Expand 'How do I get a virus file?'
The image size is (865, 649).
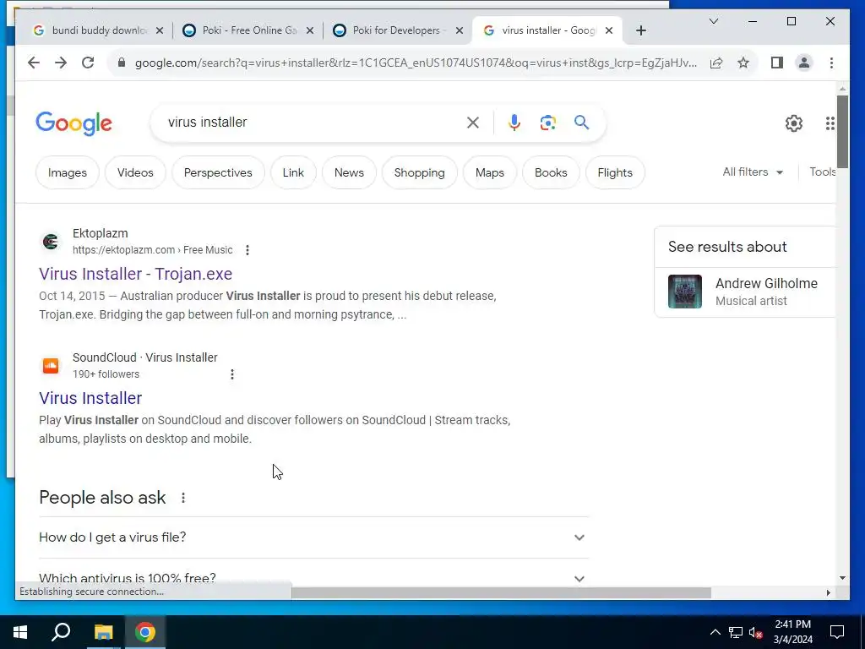point(314,537)
